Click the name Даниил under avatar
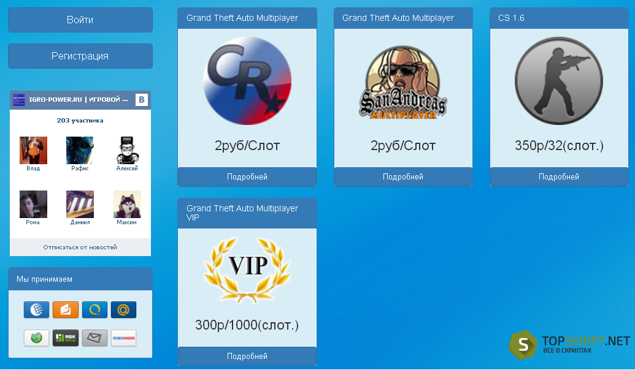Image resolution: width=635 pixels, height=370 pixels. click(x=80, y=222)
